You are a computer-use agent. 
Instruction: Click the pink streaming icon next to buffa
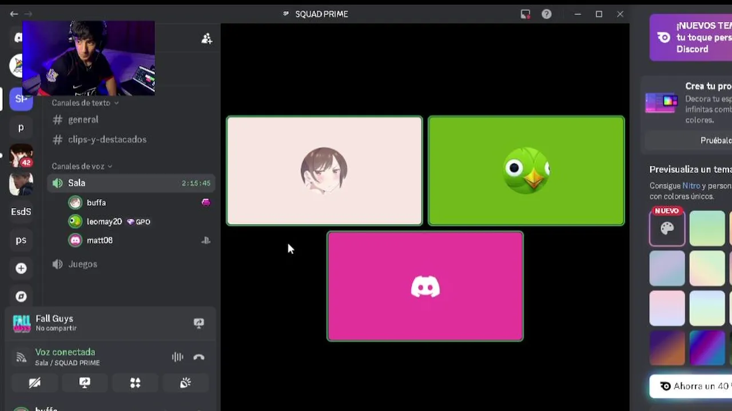pos(206,203)
